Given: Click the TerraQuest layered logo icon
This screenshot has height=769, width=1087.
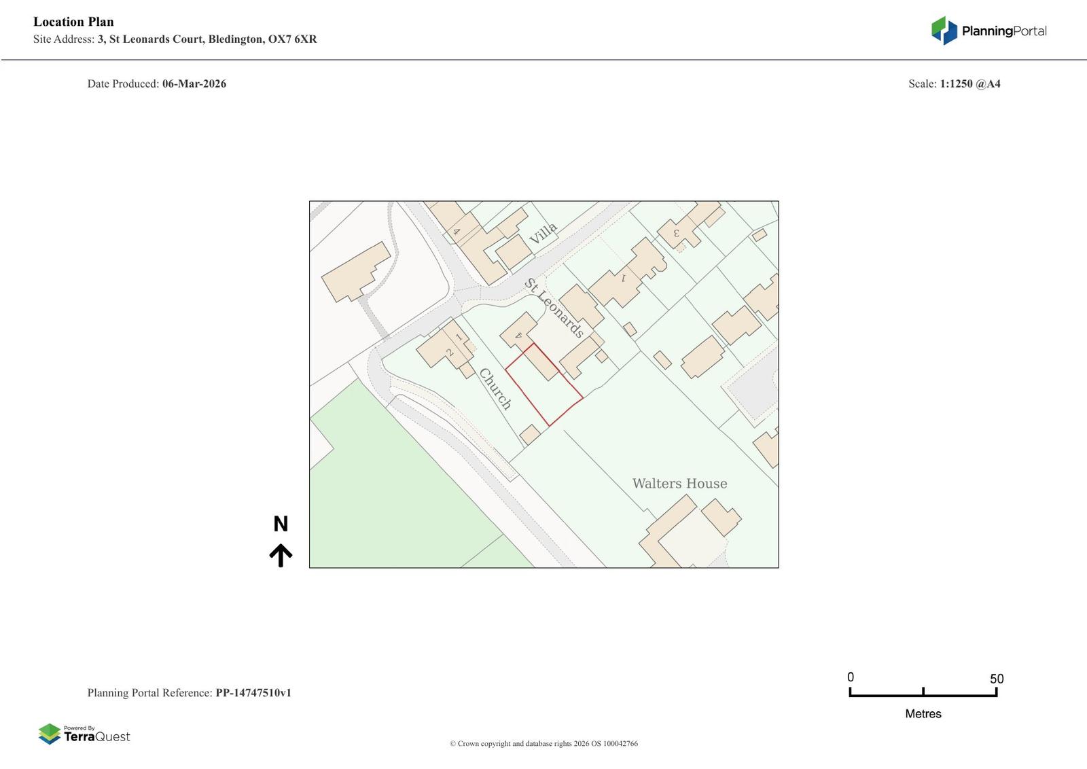Looking at the screenshot, I should (x=50, y=734).
